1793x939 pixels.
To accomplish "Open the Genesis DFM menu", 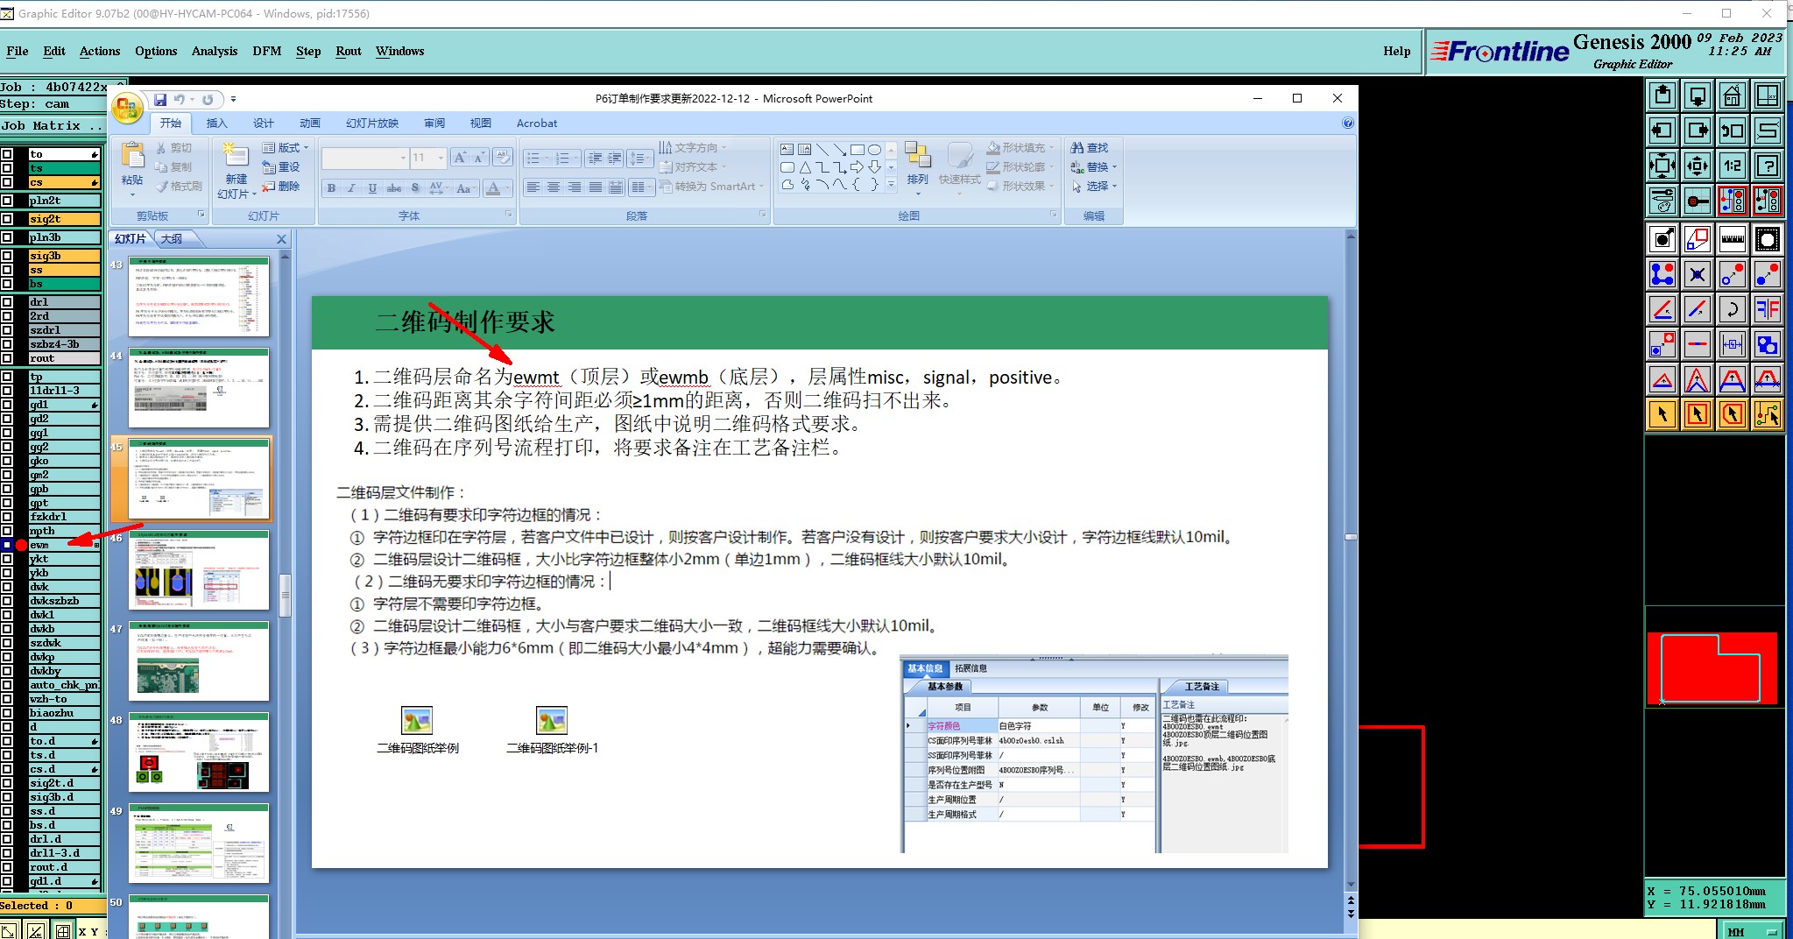I will point(267,51).
